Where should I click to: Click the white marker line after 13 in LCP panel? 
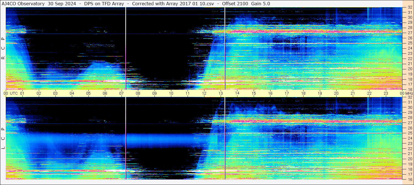(x=225, y=138)
